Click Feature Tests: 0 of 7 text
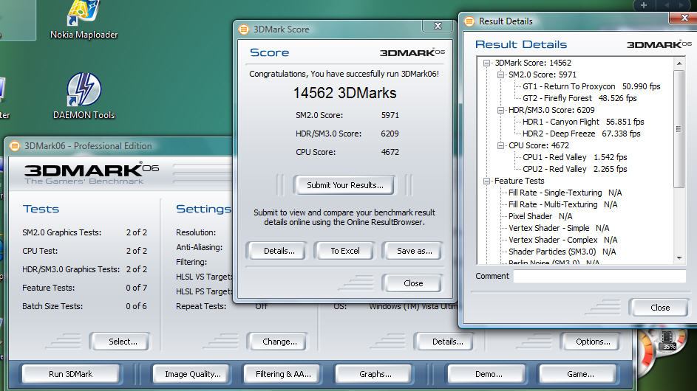Viewport: 697px width, 391px height. point(84,288)
